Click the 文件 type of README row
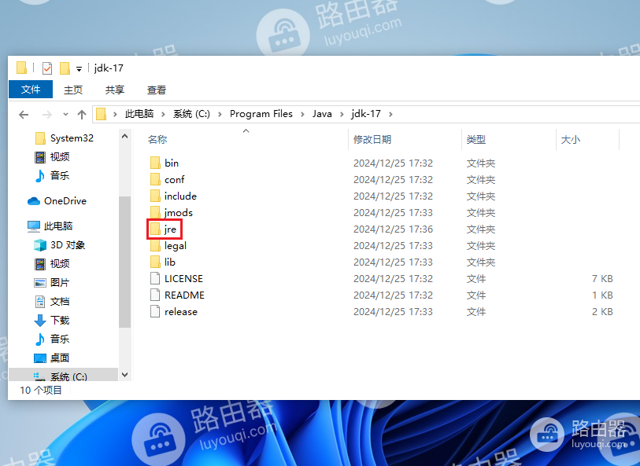640x466 pixels. [x=476, y=295]
